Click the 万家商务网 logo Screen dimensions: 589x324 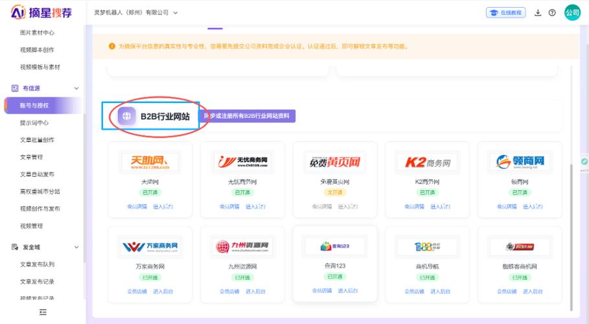coord(150,247)
